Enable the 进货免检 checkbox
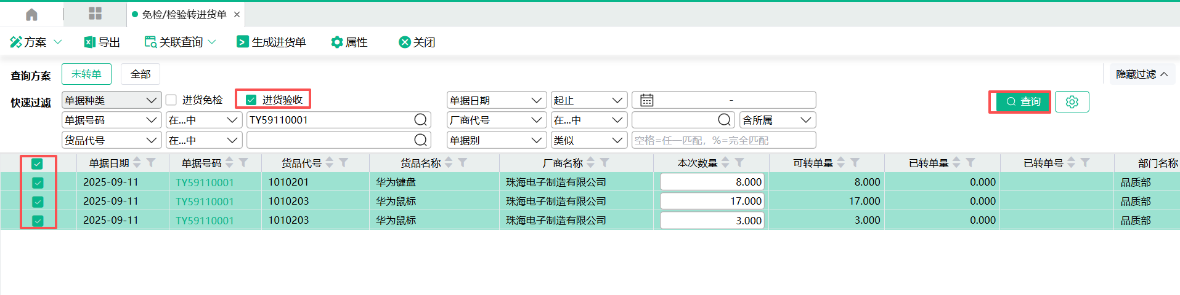Viewport: 1180px width, 295px height. click(x=171, y=100)
